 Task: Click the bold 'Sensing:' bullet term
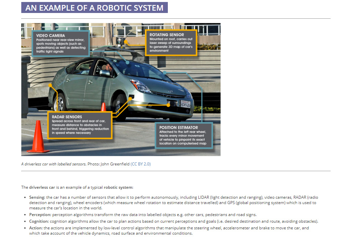37,197
